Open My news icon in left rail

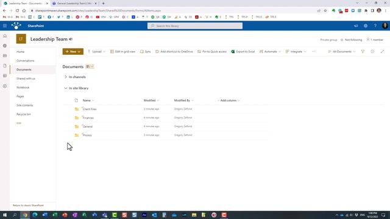point(5,56)
